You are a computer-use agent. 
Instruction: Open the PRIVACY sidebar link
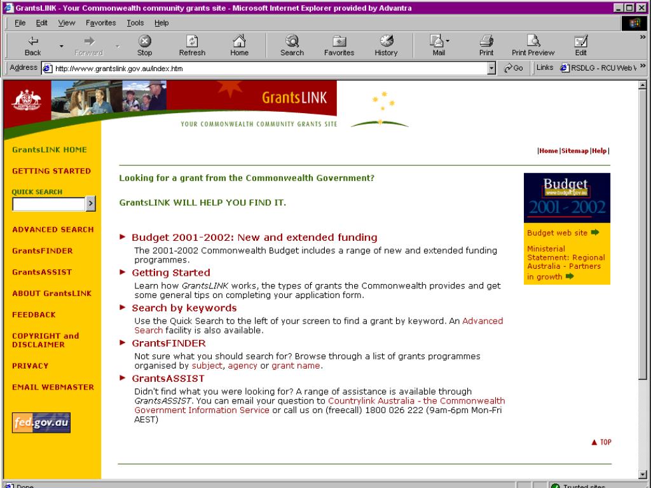pos(31,366)
